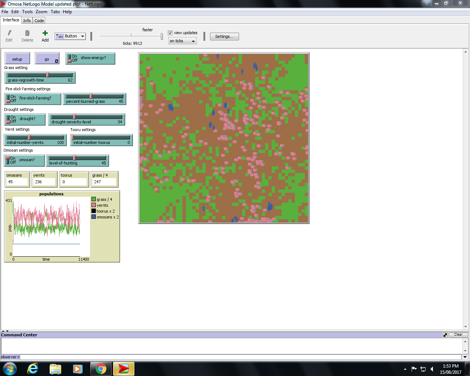Viewport: 470px width, 376px height.
Task: Click the drought-severity-level slider
Action: coord(87,119)
